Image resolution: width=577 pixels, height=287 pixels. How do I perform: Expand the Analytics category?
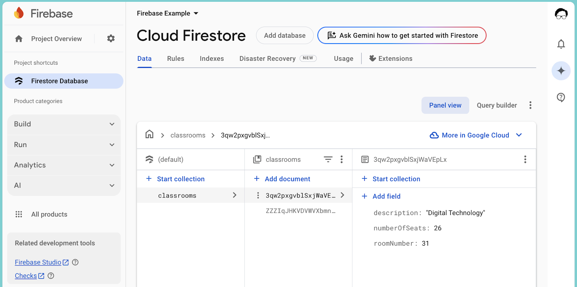tap(64, 165)
